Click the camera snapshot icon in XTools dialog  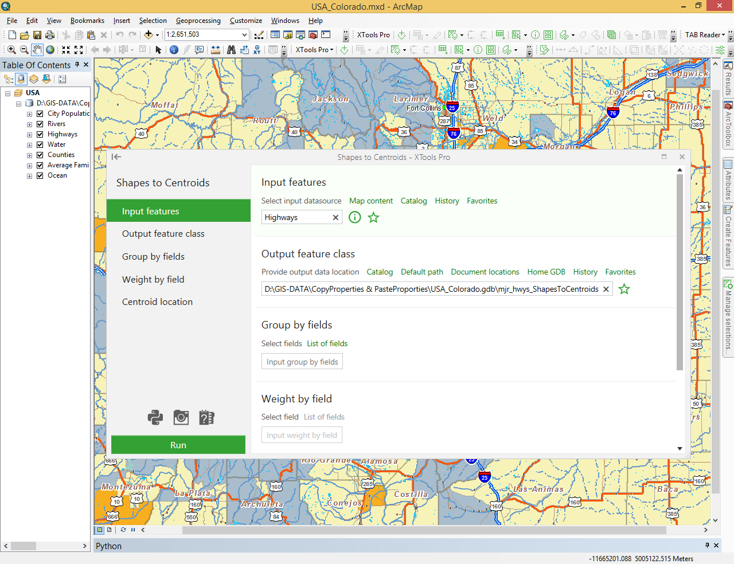click(181, 417)
